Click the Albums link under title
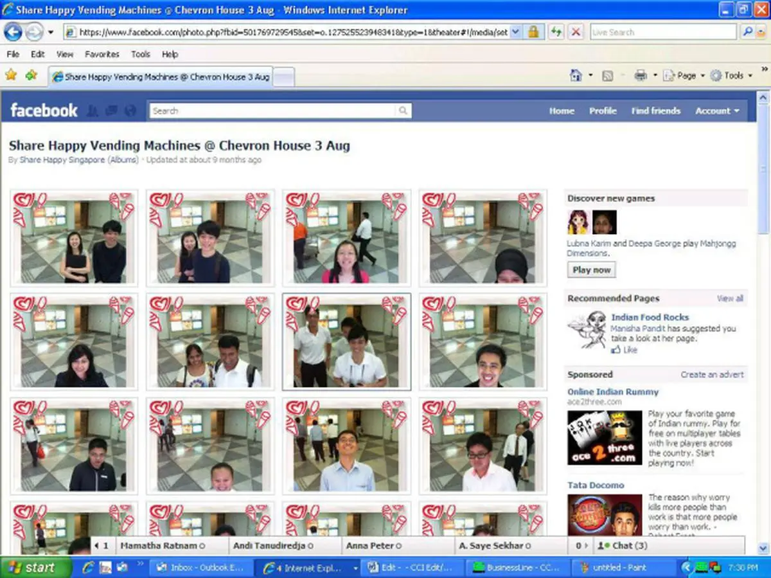The image size is (771, 578). (123, 160)
